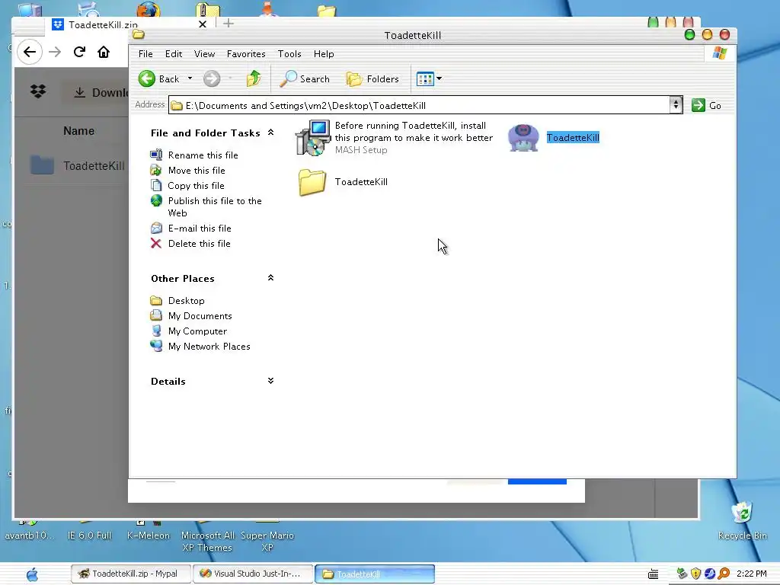
Task: Switch to ToadetteKill.zip - Mypal taskbar button
Action: click(131, 574)
